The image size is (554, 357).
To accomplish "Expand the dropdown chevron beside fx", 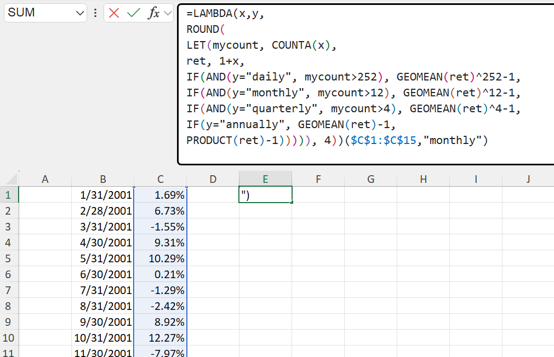I will pos(168,13).
